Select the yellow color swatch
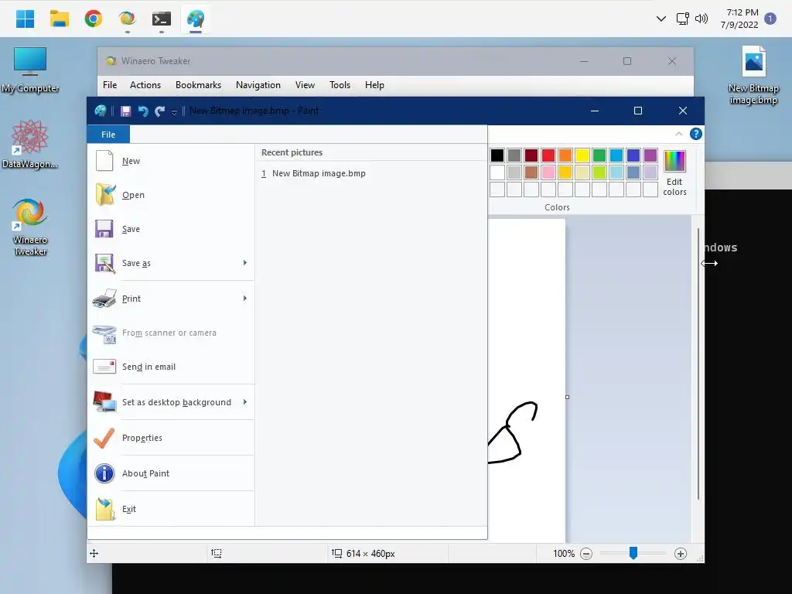Viewport: 792px width, 594px height. [582, 155]
